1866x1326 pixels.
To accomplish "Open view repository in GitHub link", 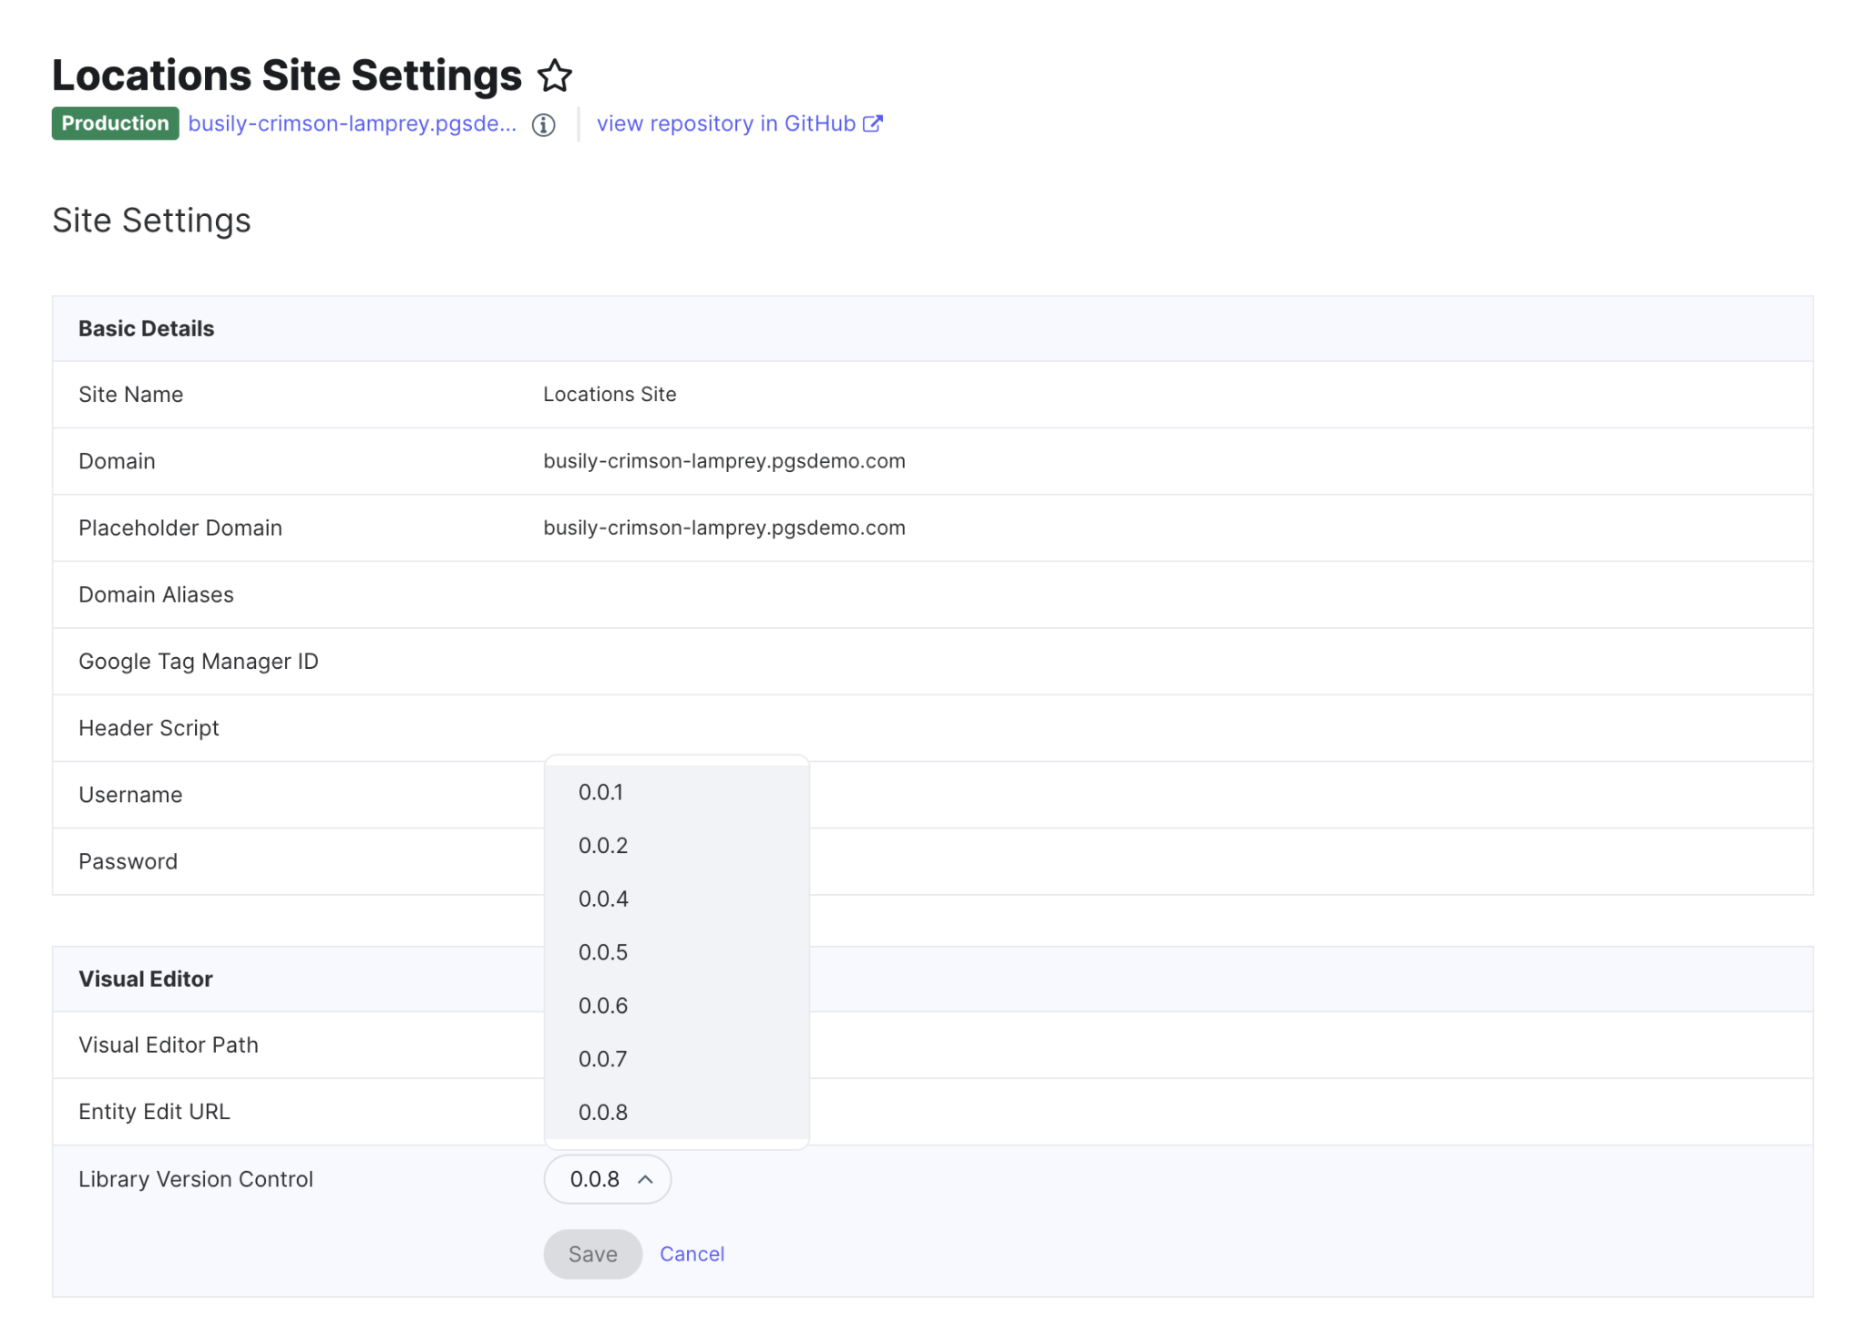I will coord(726,124).
